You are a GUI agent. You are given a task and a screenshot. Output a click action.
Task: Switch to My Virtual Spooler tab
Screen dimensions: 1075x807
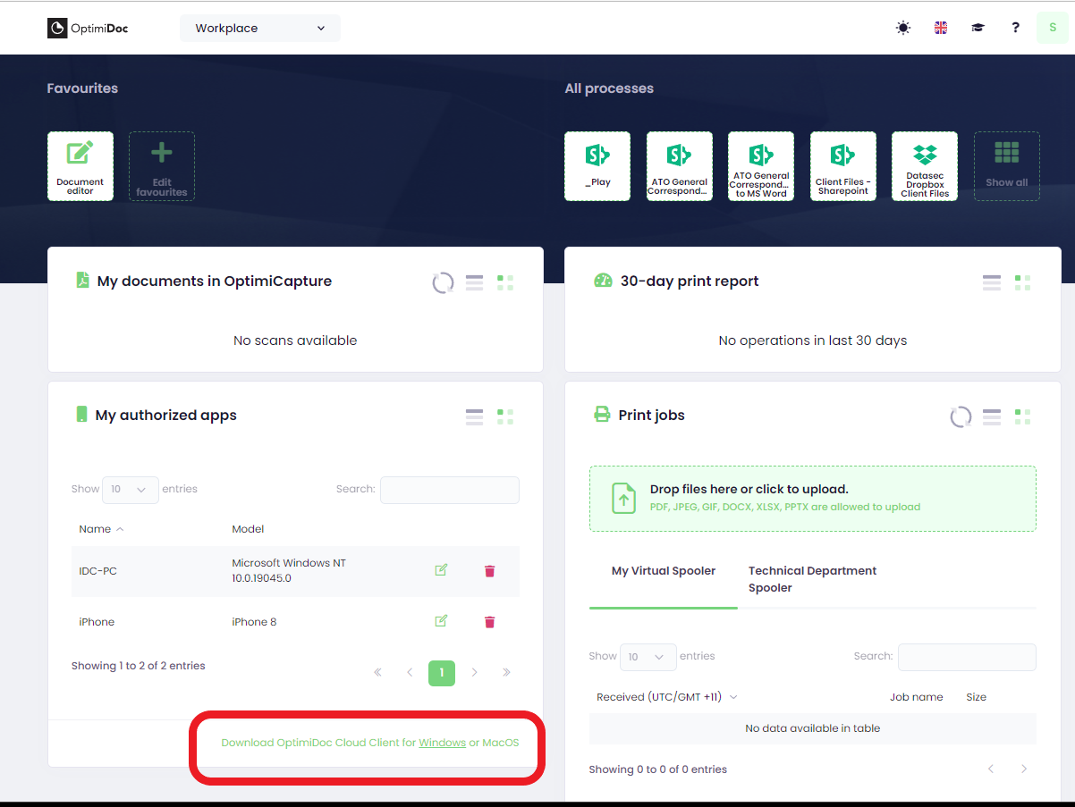664,571
